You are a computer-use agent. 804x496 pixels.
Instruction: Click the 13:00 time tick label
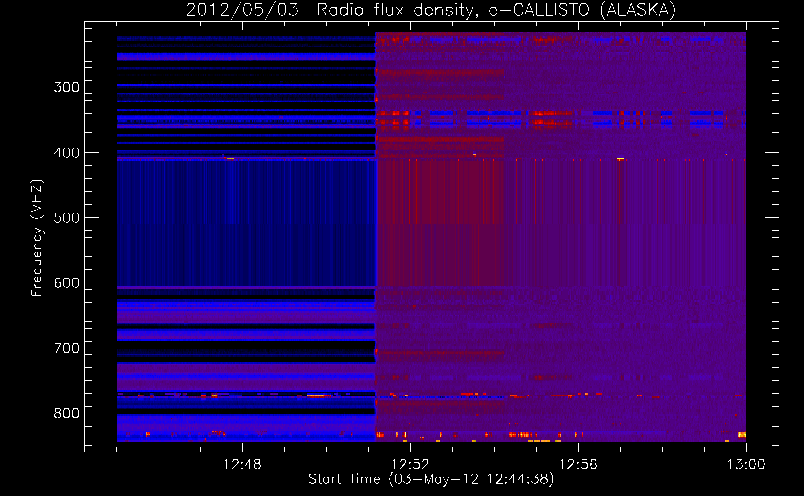click(746, 464)
